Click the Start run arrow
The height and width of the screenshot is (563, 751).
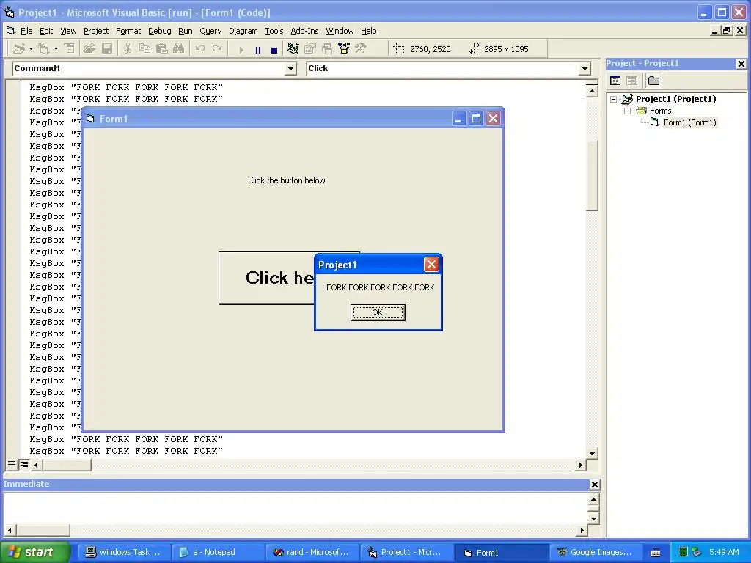(x=241, y=49)
